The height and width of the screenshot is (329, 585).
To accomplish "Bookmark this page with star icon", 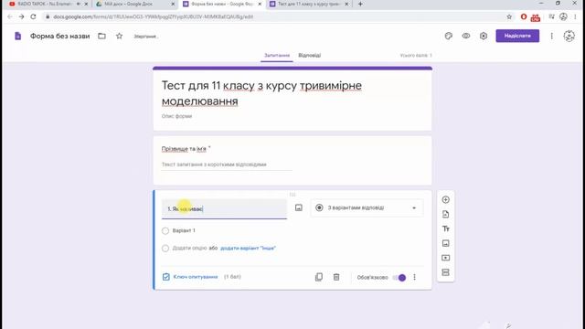I will coord(509,16).
